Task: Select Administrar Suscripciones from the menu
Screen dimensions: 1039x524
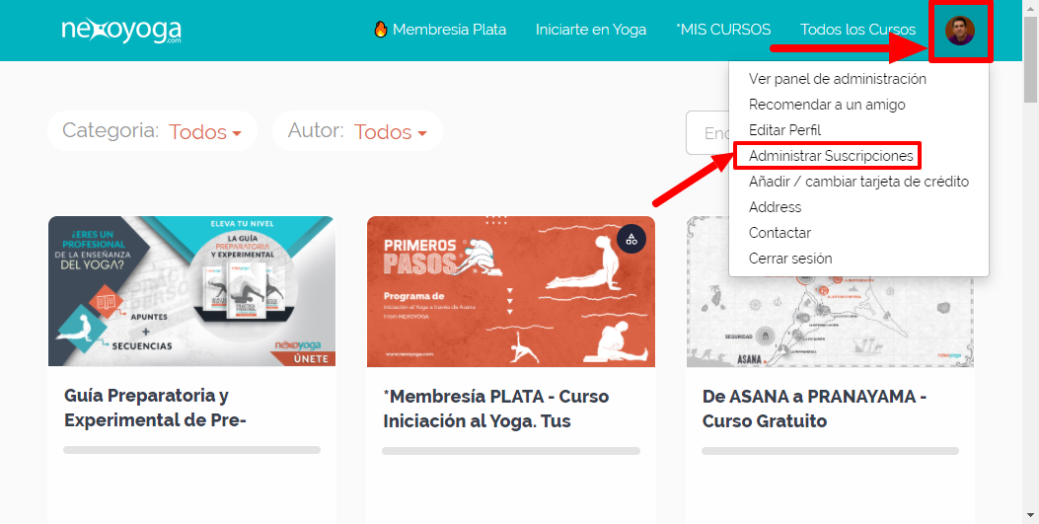Action: [831, 156]
